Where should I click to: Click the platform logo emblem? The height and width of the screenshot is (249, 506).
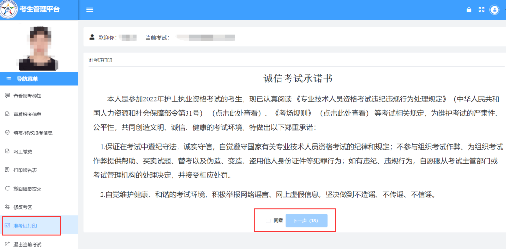tap(9, 9)
